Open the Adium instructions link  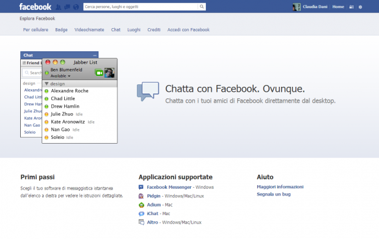[x=154, y=205]
